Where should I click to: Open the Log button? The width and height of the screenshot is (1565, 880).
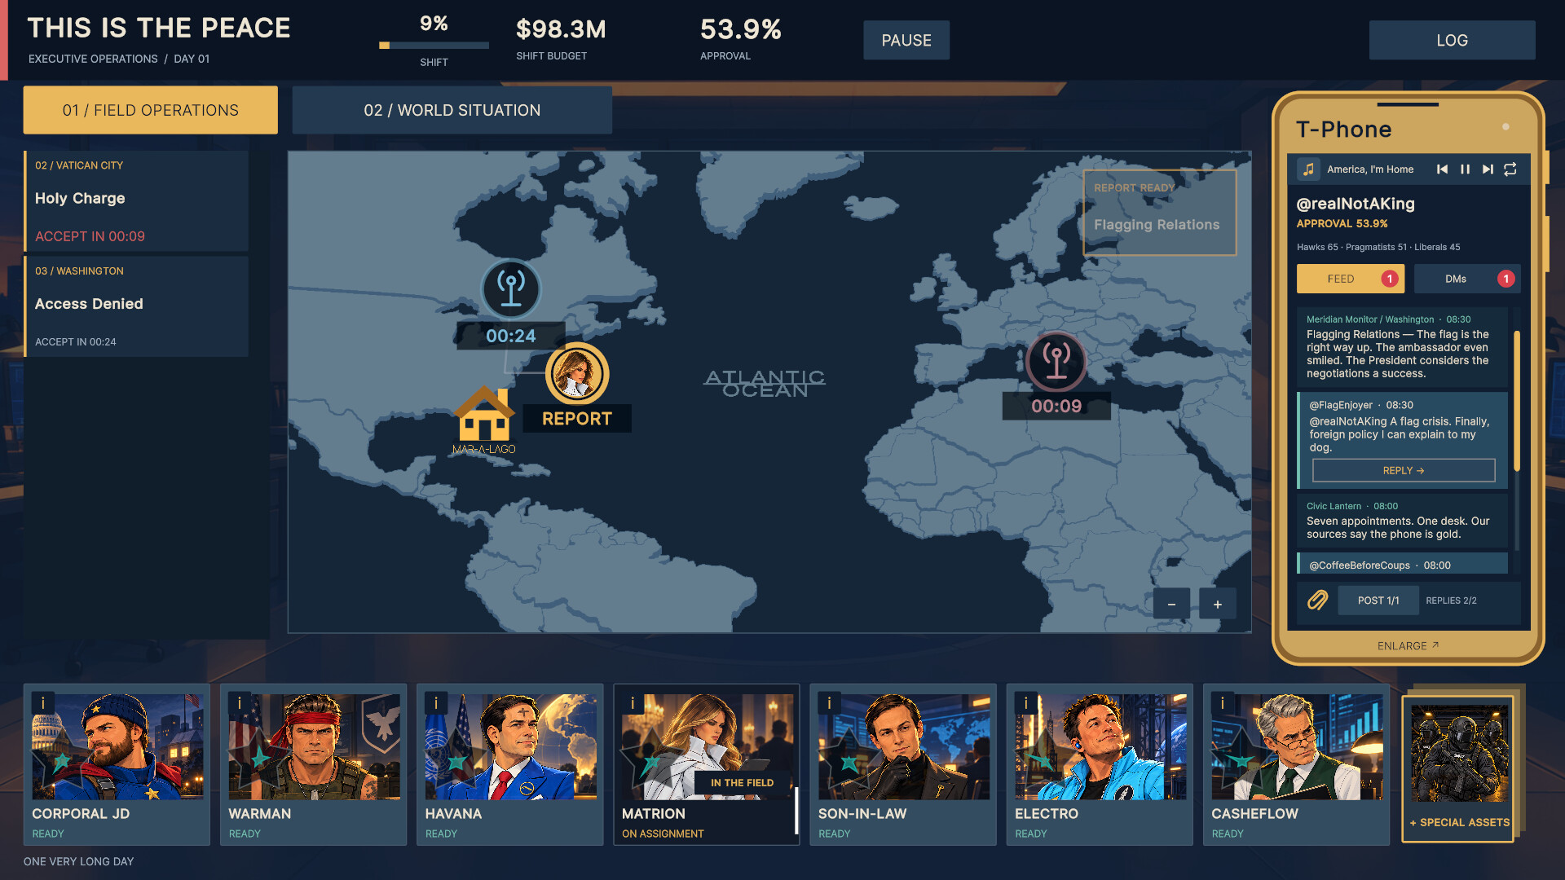pyautogui.click(x=1452, y=40)
